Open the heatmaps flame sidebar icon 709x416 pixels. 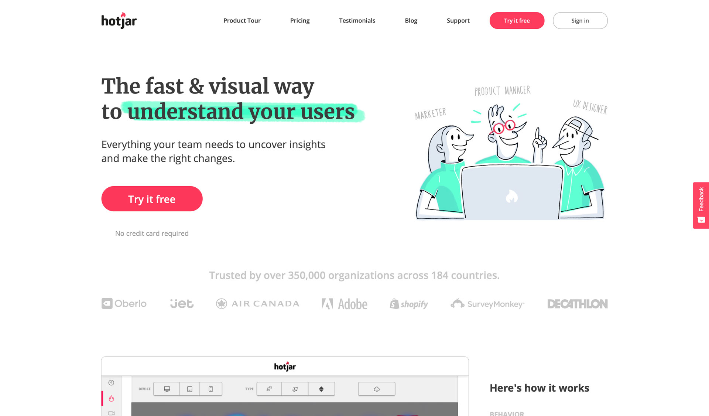click(x=111, y=398)
